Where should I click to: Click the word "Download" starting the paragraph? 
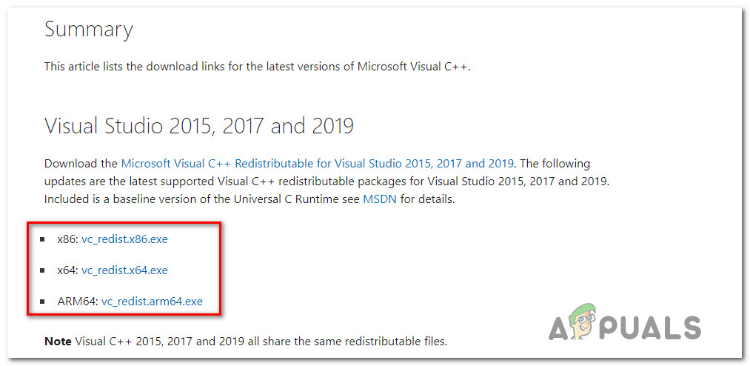click(x=70, y=163)
